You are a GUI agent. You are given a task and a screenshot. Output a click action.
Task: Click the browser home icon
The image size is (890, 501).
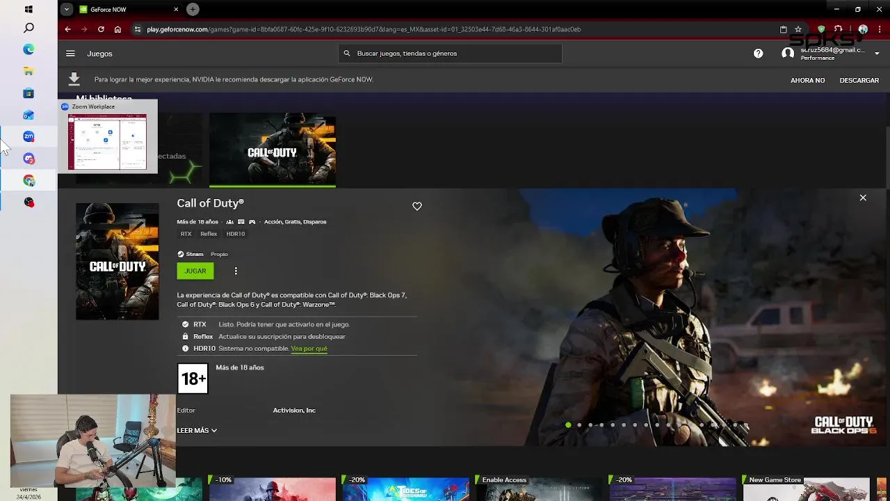click(x=118, y=29)
